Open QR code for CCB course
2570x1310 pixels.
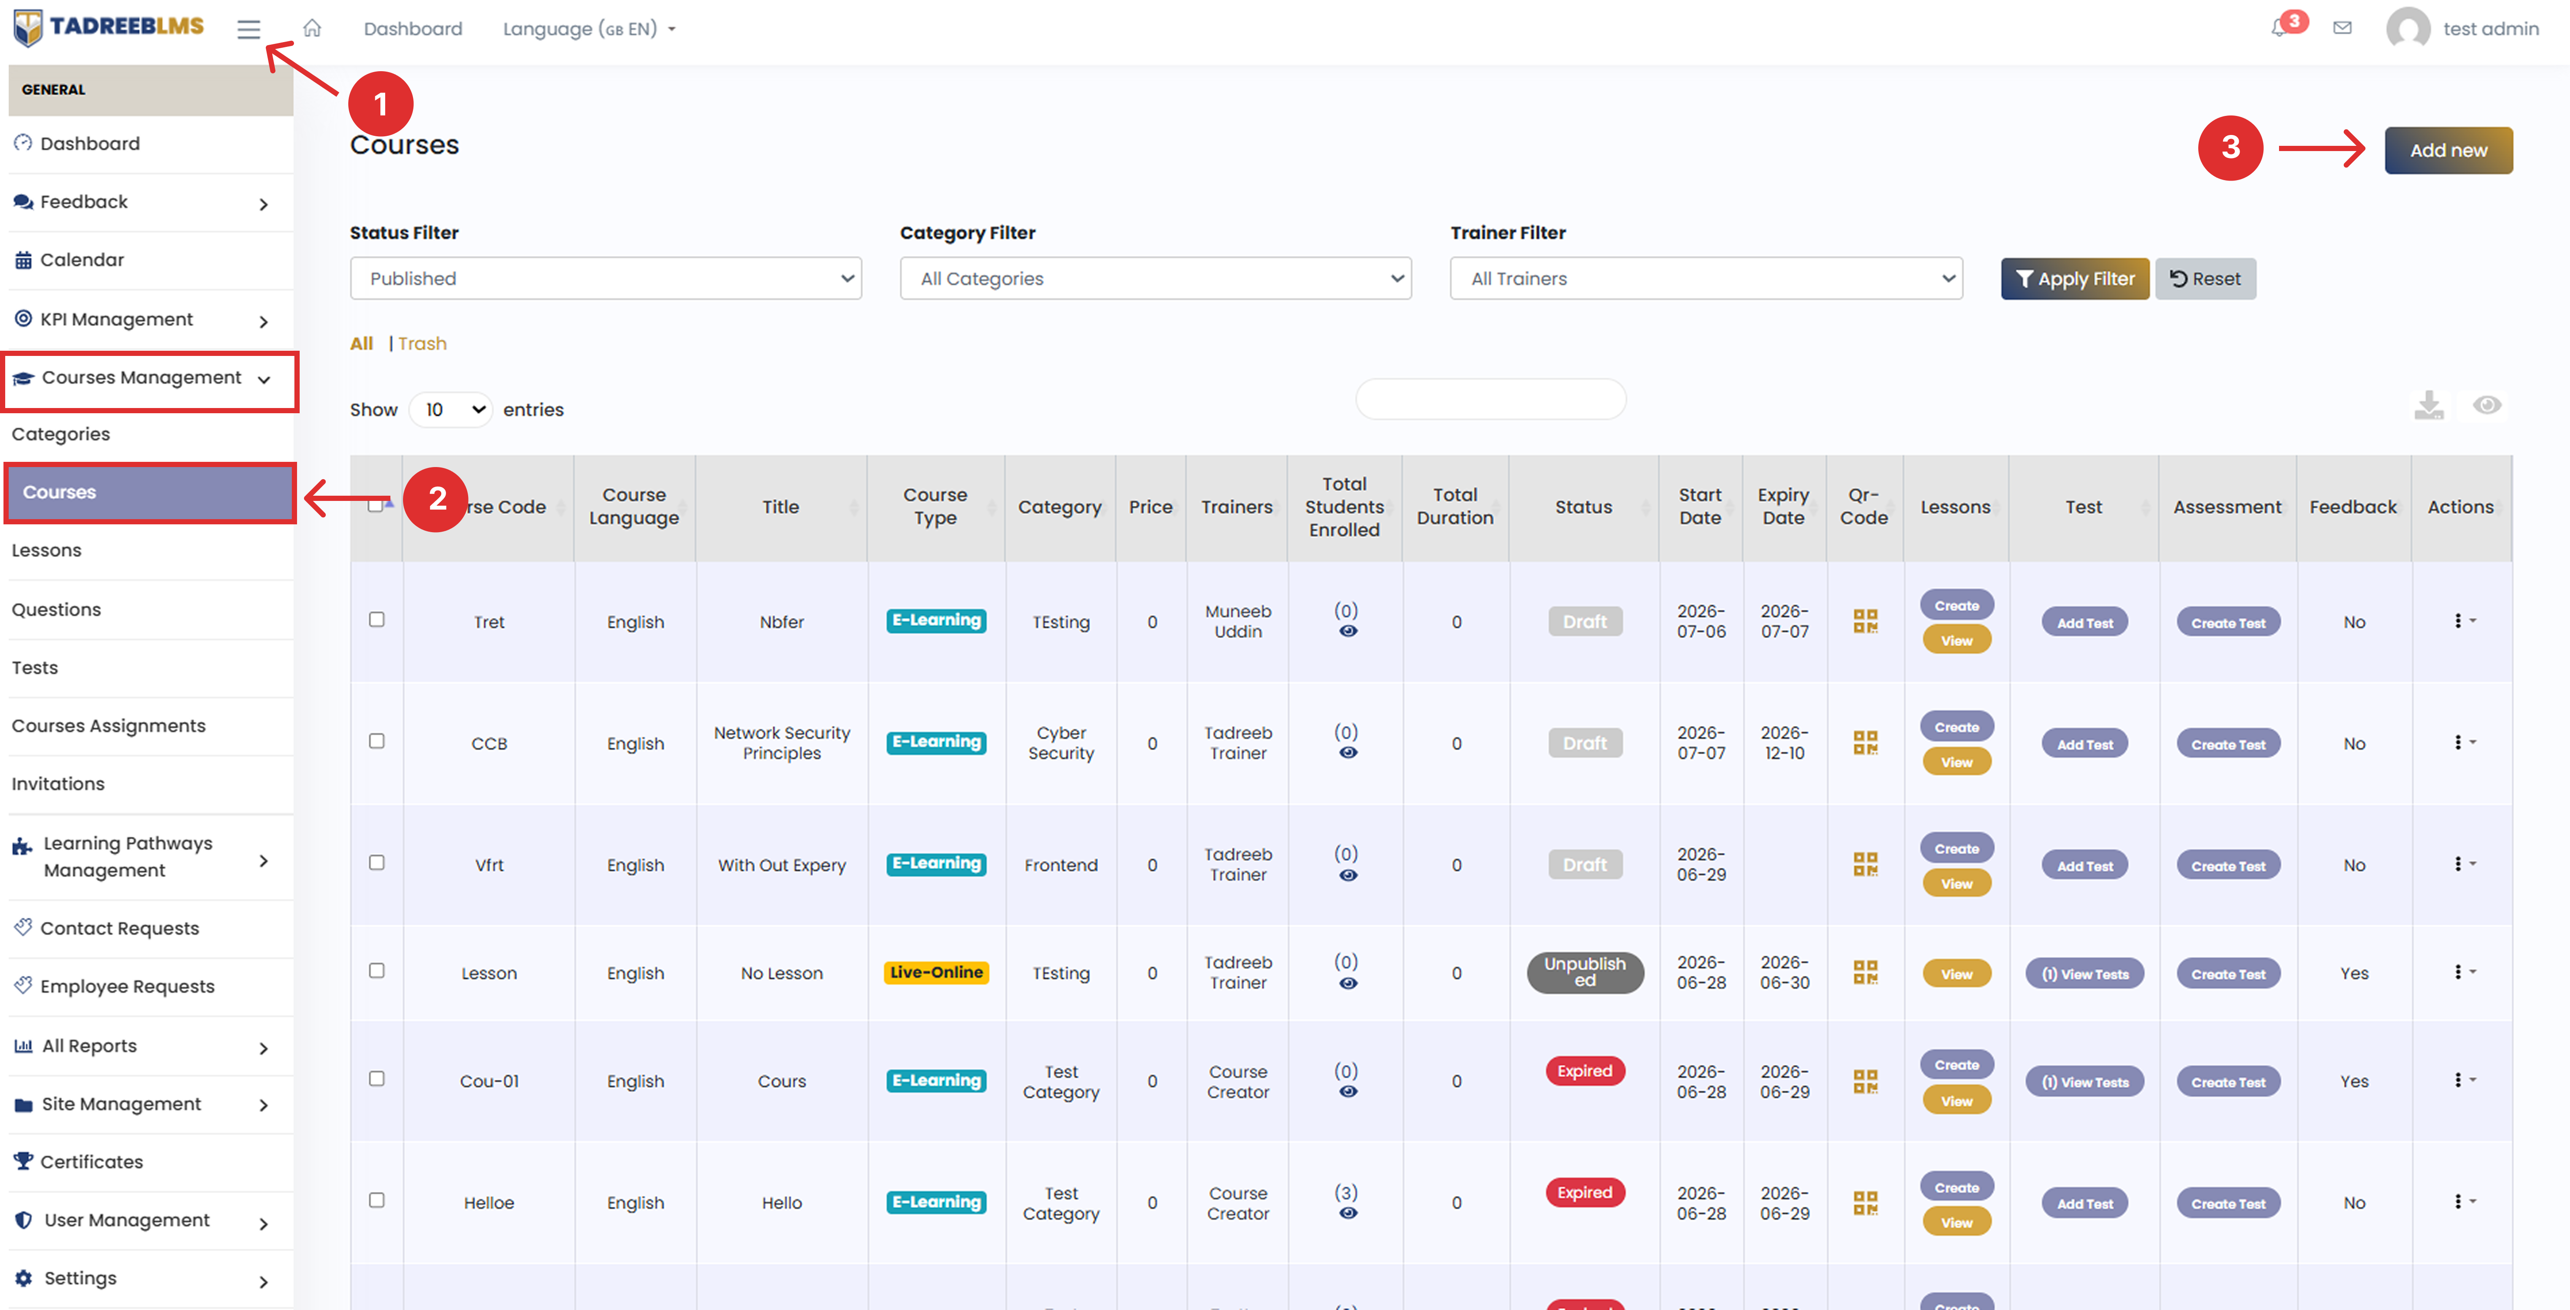point(1865,743)
